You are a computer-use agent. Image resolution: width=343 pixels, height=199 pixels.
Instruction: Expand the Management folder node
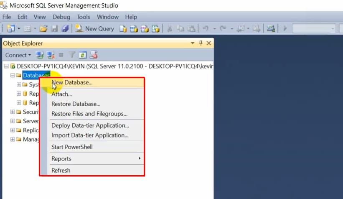(13, 139)
